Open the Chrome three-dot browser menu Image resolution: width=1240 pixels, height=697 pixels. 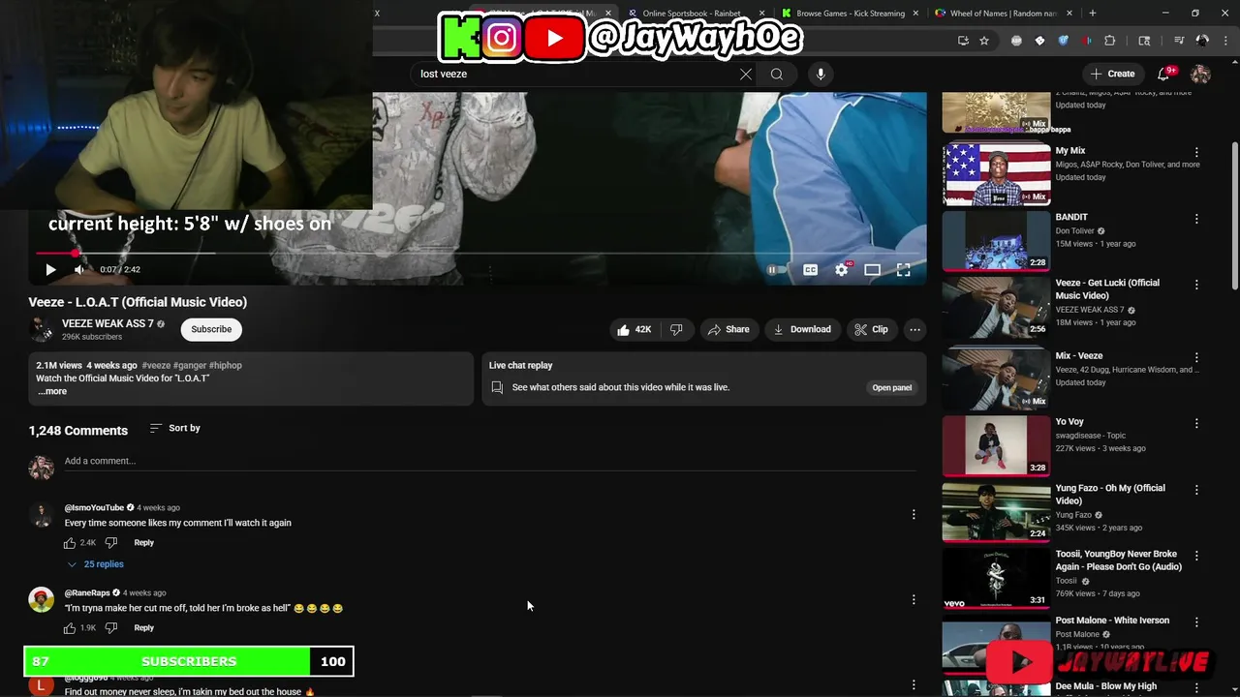click(1224, 41)
